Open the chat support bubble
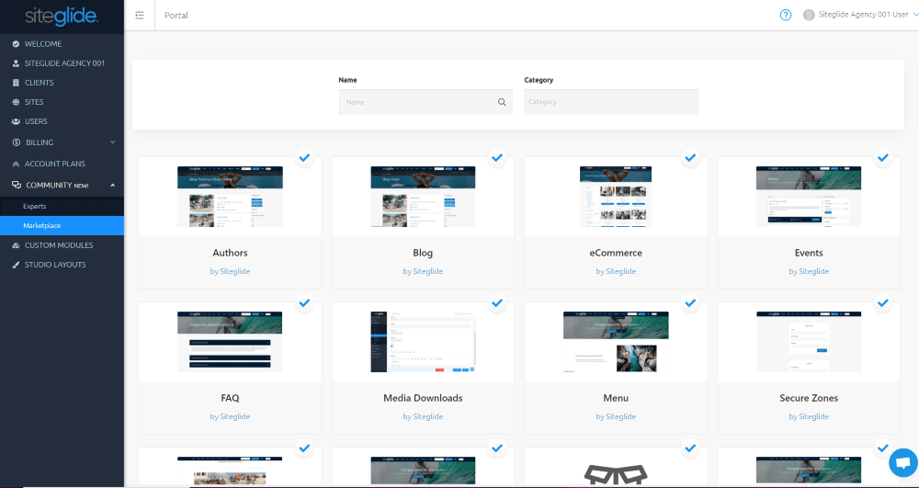This screenshot has width=919, height=488. [x=902, y=462]
